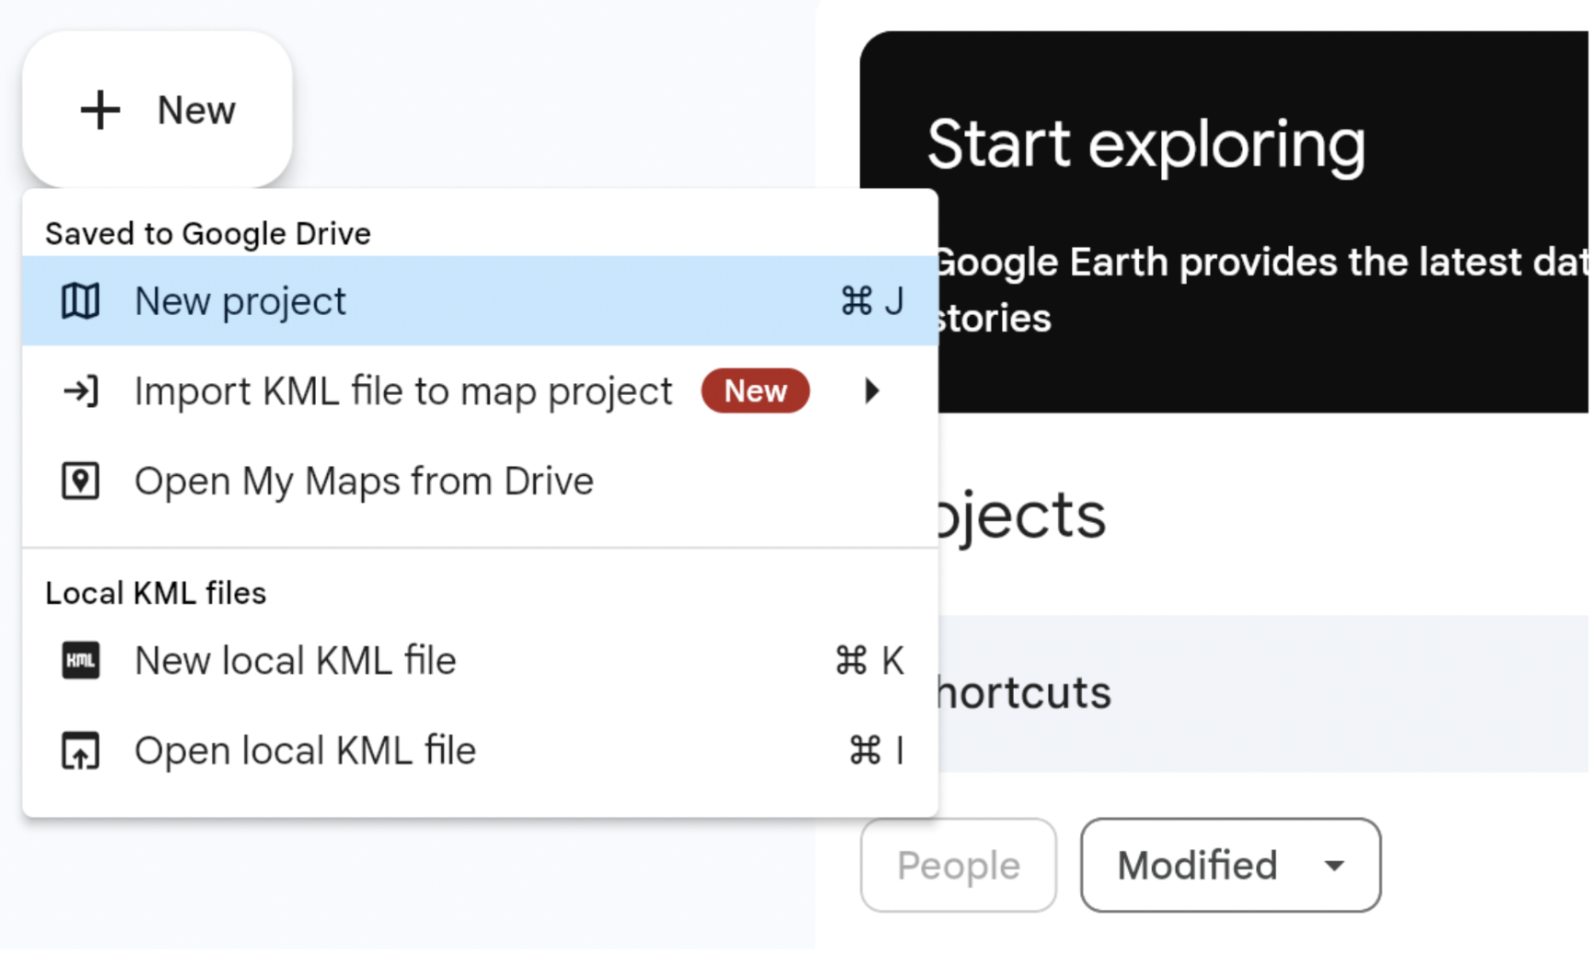Expand the Import KML submenu arrow
This screenshot has width=1593, height=954.
[871, 391]
